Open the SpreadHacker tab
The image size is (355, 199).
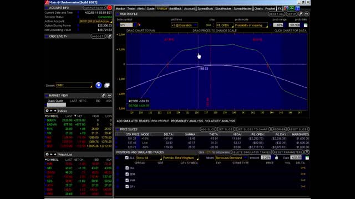242,9
